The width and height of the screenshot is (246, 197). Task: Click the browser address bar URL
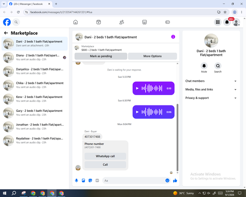(x=61, y=12)
